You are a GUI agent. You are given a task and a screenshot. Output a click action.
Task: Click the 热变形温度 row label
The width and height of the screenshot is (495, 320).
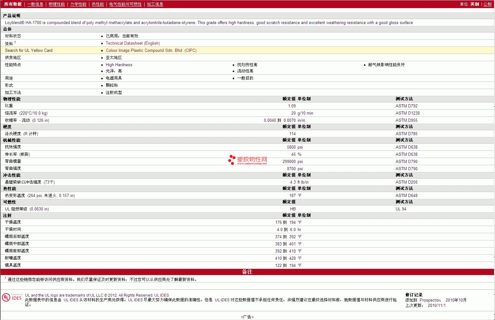(x=40, y=196)
